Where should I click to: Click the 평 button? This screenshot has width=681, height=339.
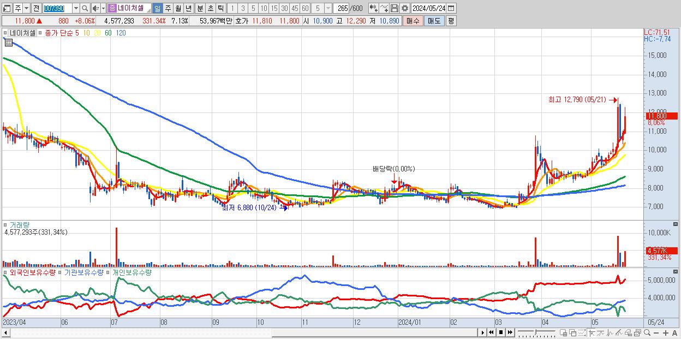click(x=451, y=21)
